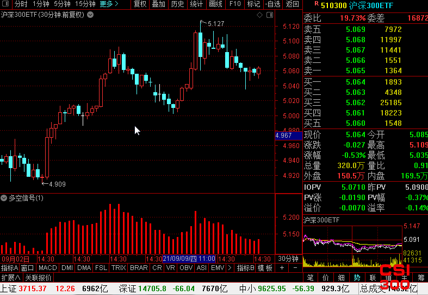Open F10 company information
Image resolution: width=428 pixels, height=295 pixels.
pos(235,4)
